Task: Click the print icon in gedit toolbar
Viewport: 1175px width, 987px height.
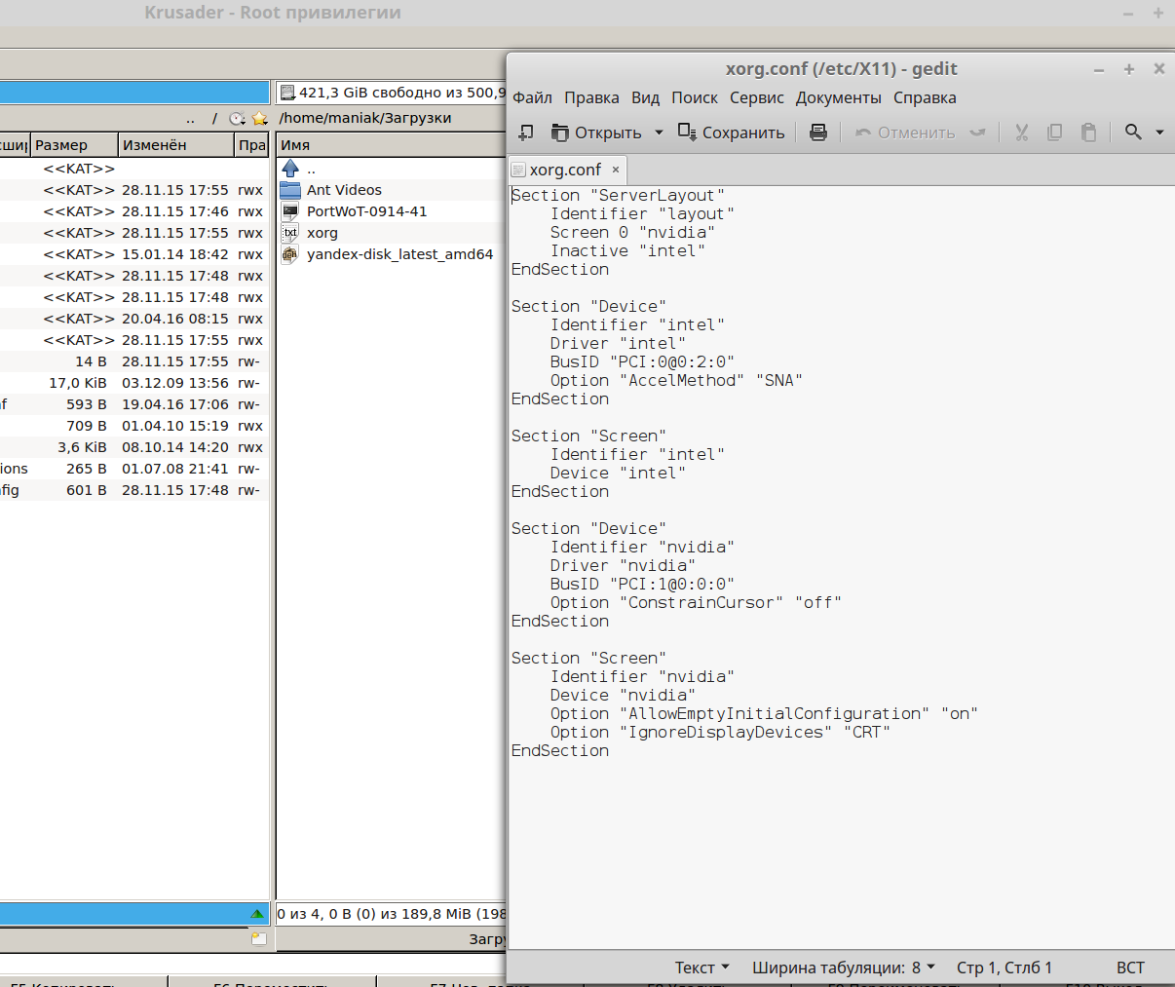Action: point(818,133)
